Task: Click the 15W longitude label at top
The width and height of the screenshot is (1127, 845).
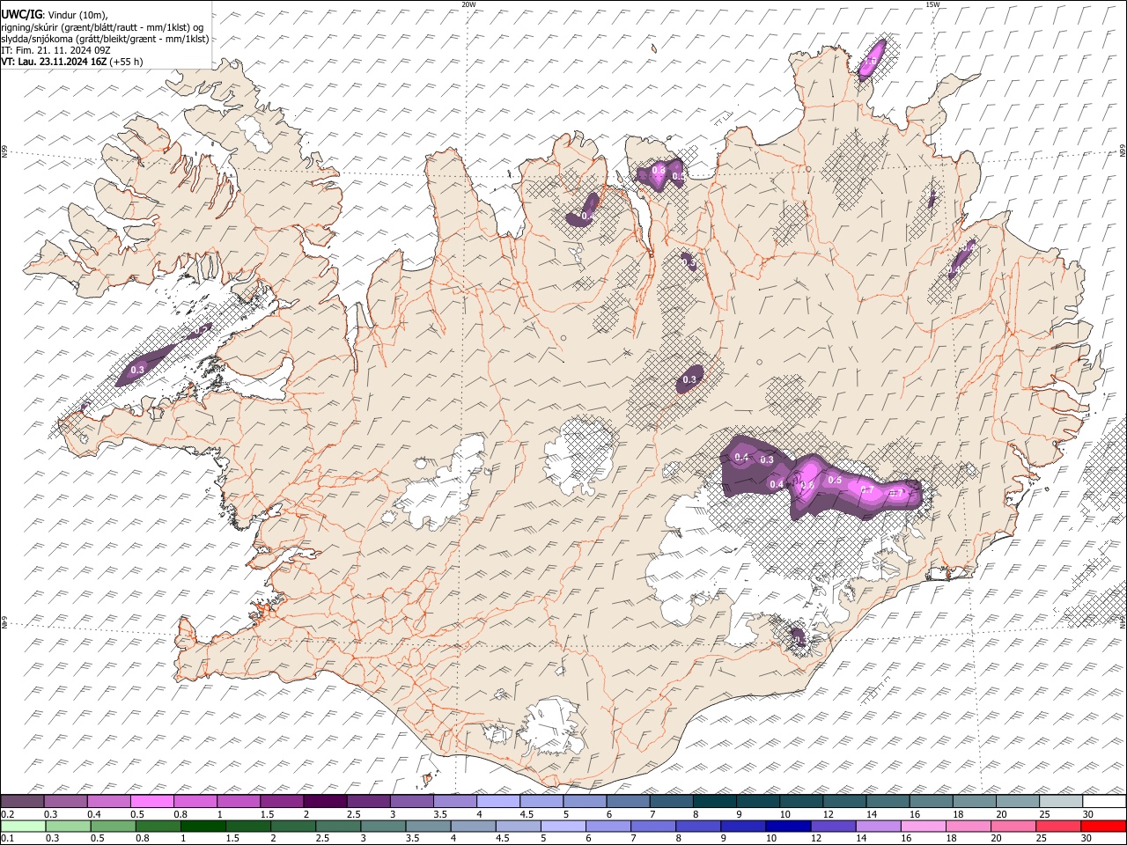Action: click(932, 4)
